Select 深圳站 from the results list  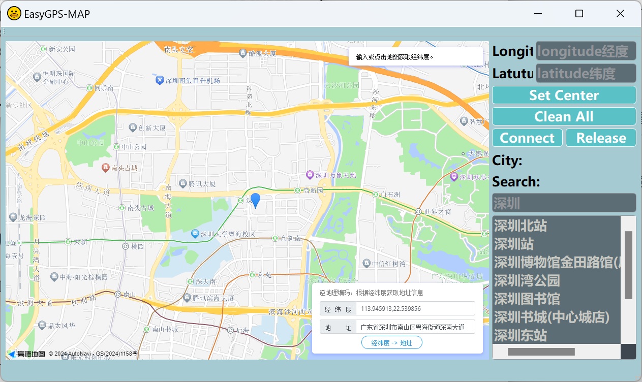pyautogui.click(x=557, y=244)
